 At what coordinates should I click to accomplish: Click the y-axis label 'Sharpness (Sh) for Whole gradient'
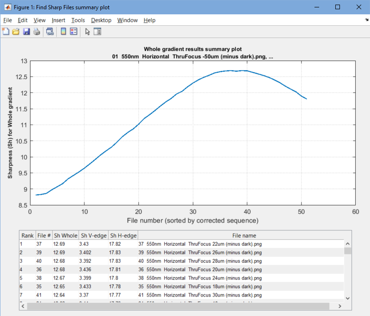click(10, 133)
